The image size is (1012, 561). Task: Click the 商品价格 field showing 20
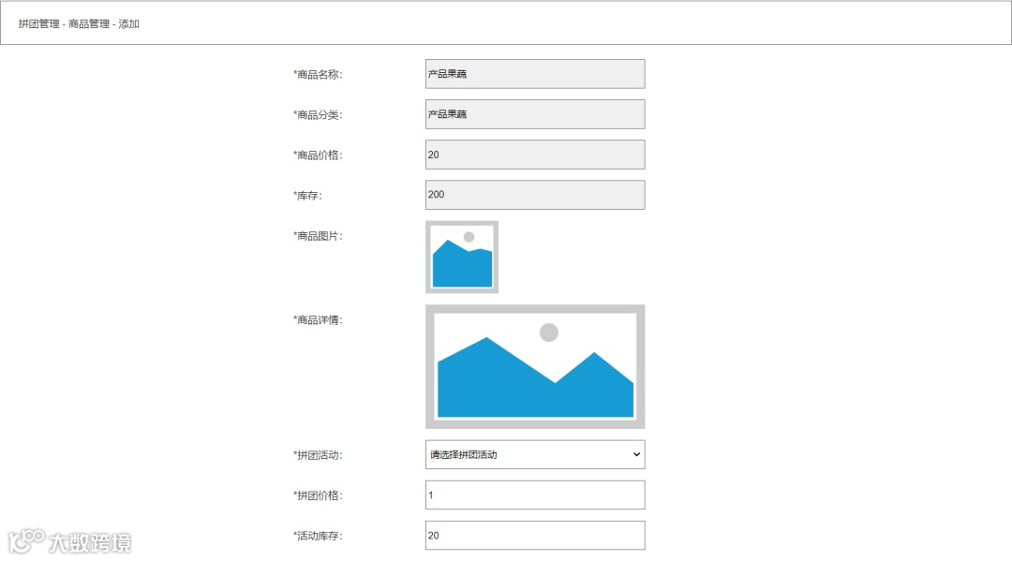pos(535,155)
